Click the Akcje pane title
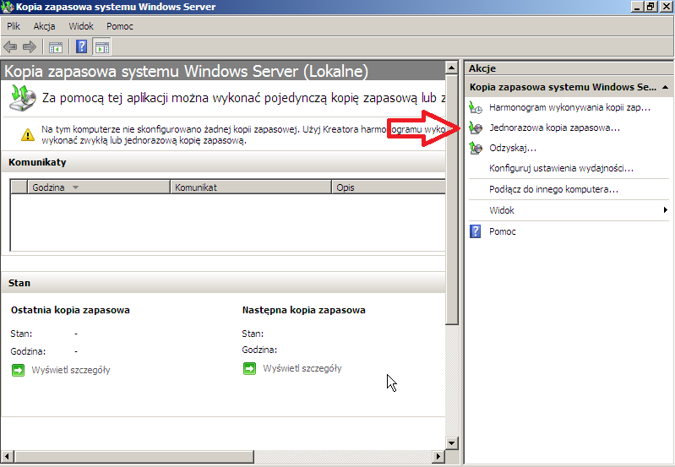This screenshot has width=675, height=467. pos(482,68)
